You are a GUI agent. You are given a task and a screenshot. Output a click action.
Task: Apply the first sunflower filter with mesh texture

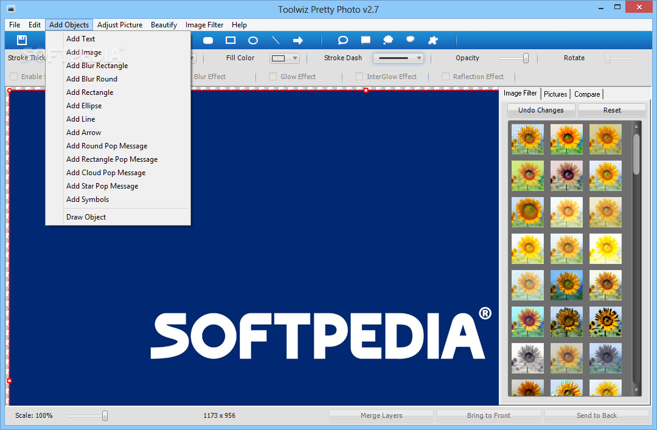[527, 139]
